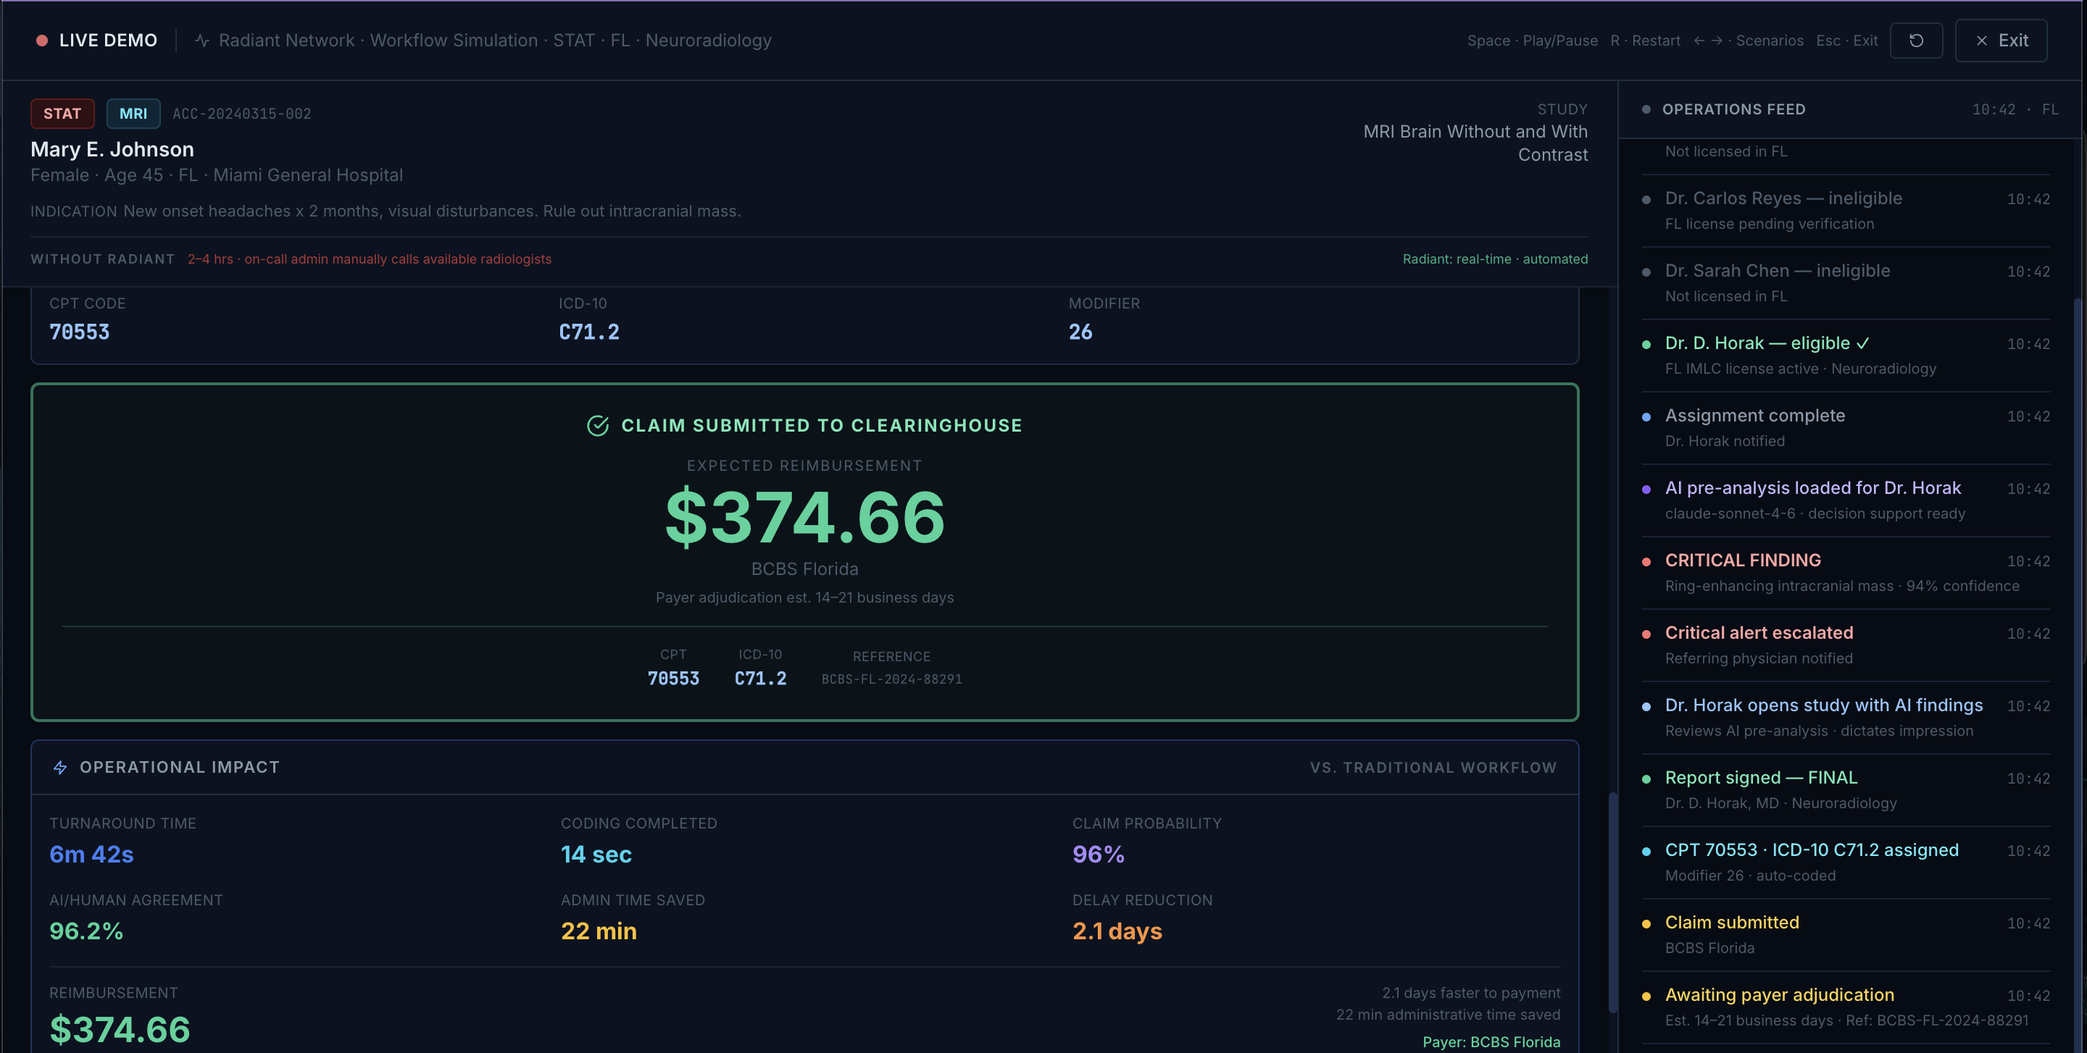Click the green checkmark after Horak eligible
2087x1053 pixels.
[x=1862, y=343]
